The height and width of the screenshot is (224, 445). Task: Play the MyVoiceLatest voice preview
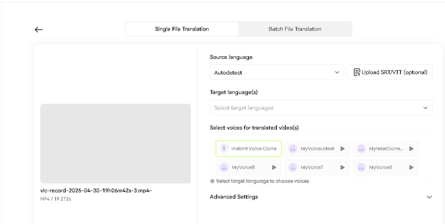pos(343,149)
